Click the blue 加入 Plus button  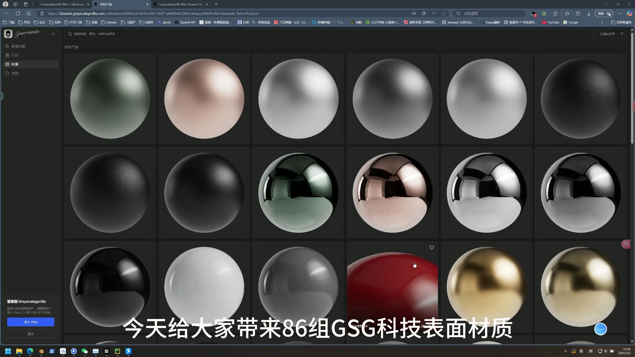click(x=31, y=322)
